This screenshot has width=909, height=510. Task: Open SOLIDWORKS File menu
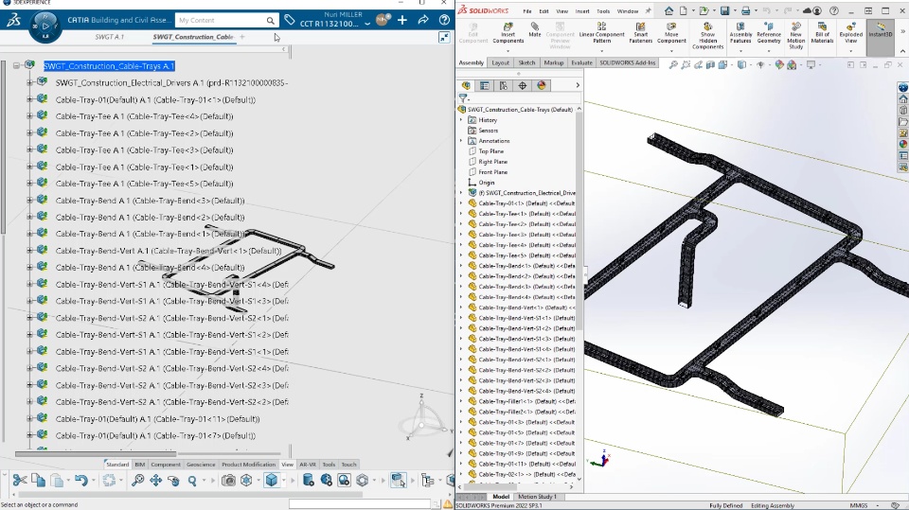527,11
